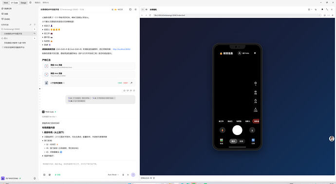Select the right option of the photo/video pill
The width and height of the screenshot is (336, 184).
pyautogui.click(x=241, y=141)
